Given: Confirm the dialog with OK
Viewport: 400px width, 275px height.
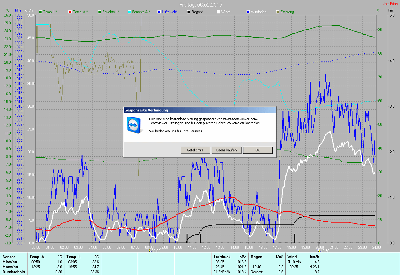Looking at the screenshot, I should pos(257,150).
